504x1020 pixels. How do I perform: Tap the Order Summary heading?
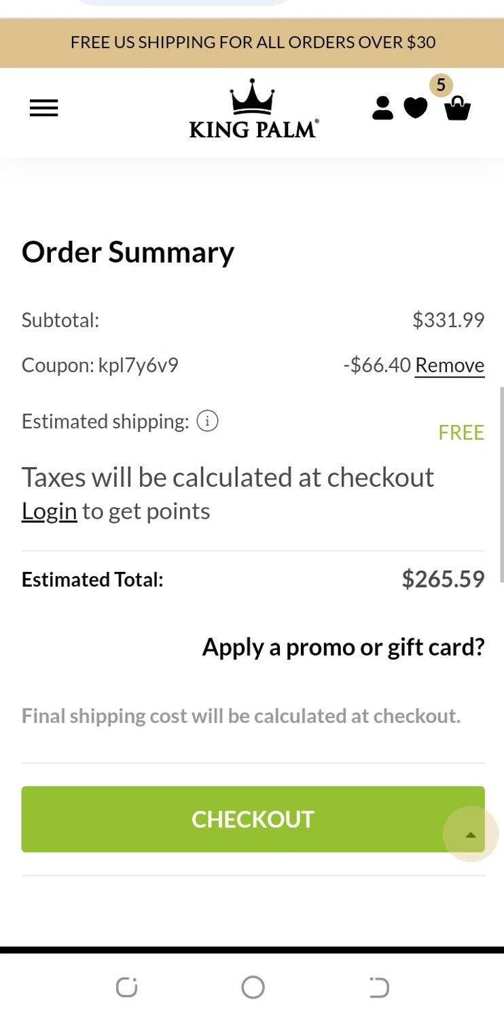click(128, 252)
